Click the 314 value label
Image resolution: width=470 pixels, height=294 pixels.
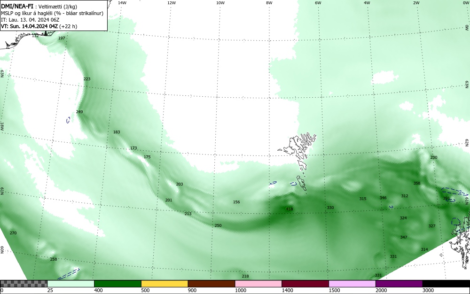424,249
